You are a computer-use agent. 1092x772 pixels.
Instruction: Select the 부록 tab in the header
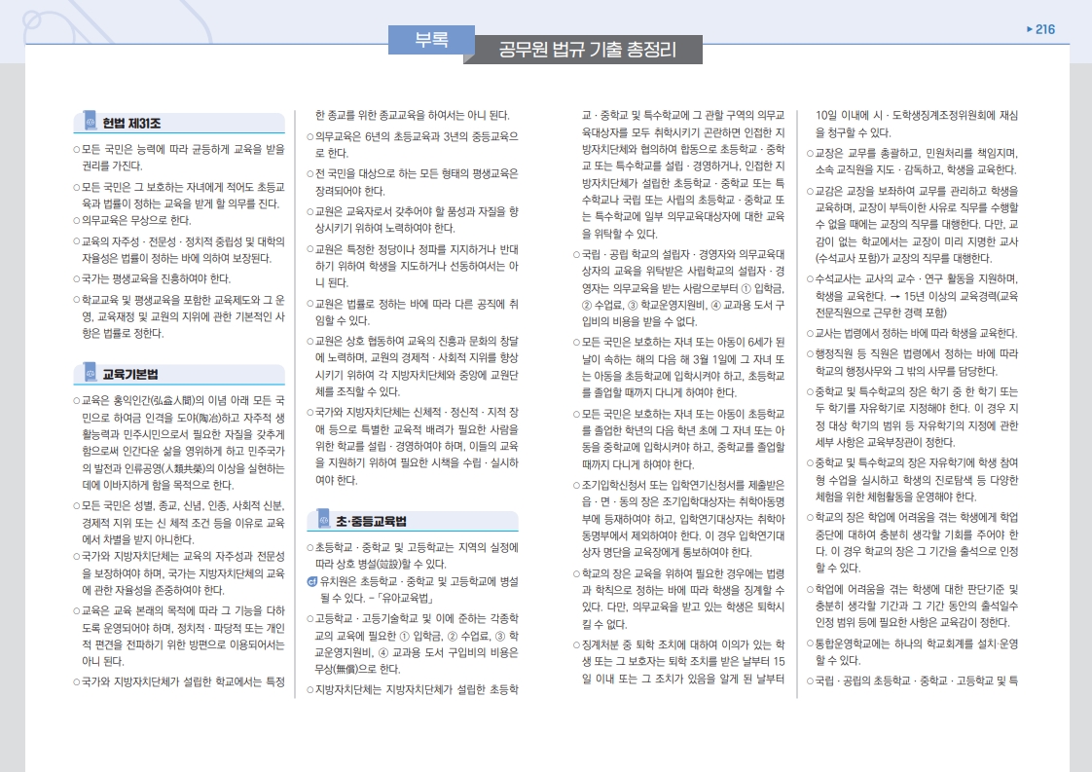click(431, 41)
